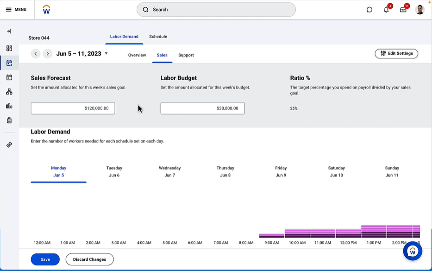Go to the previous week arrow
The width and height of the screenshot is (432, 271).
coord(36,54)
